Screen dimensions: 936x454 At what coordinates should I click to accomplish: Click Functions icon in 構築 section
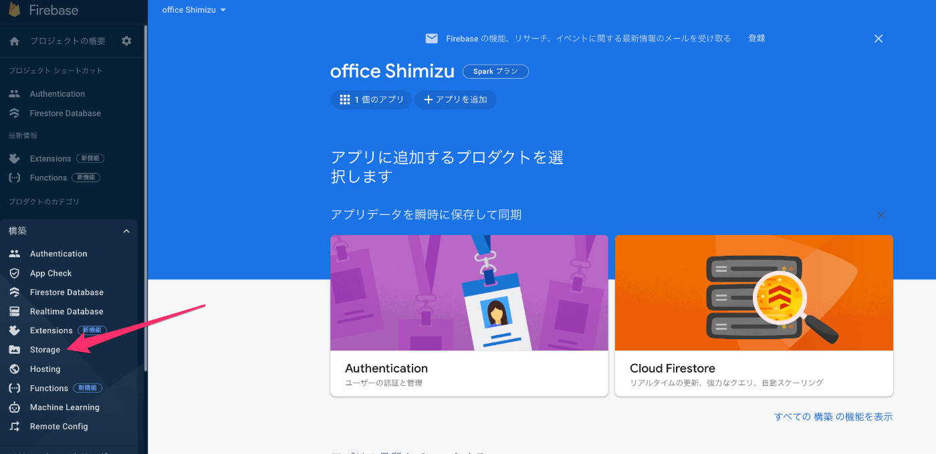(15, 388)
